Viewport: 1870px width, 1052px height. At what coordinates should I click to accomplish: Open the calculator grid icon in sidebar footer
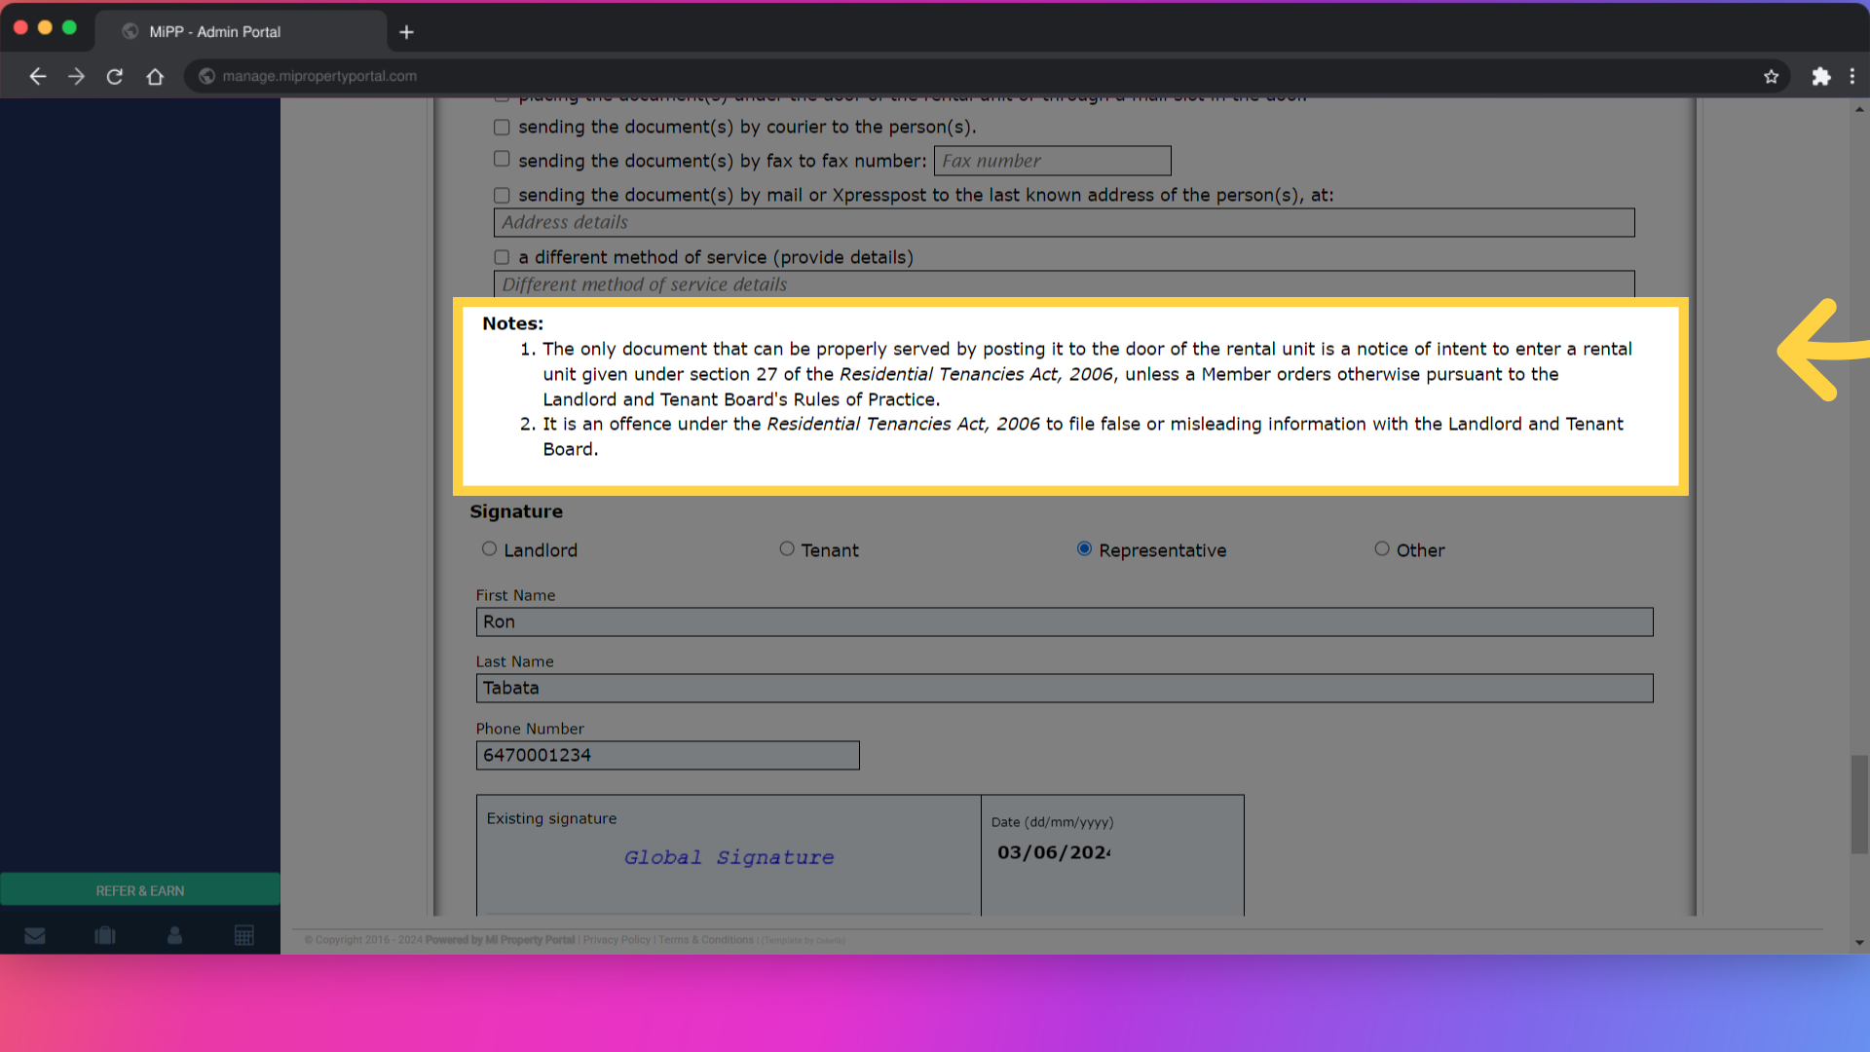pos(244,935)
